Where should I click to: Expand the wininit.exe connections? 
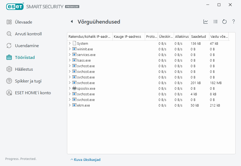click(x=70, y=49)
